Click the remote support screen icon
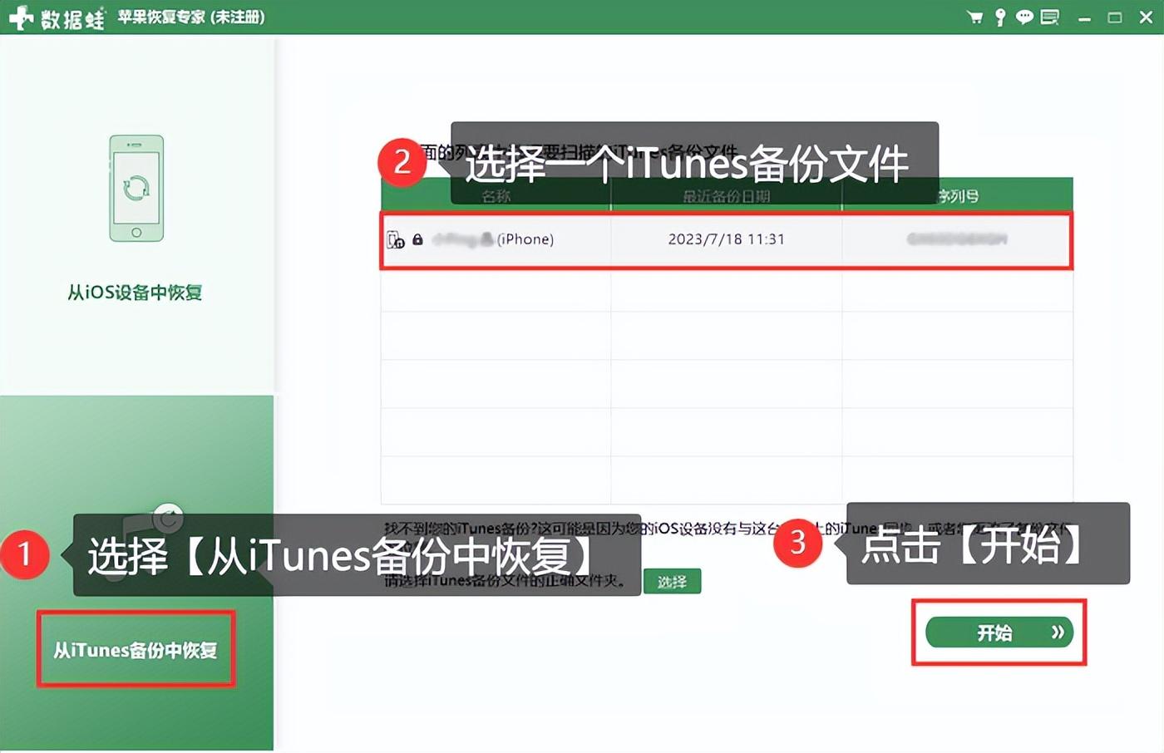1164x753 pixels. tap(1049, 17)
